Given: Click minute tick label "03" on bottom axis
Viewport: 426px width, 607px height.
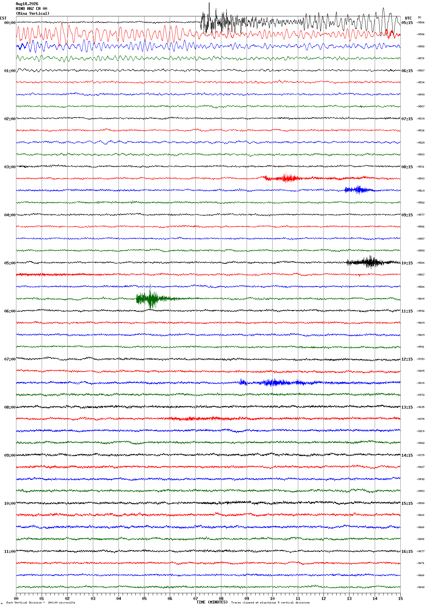Looking at the screenshot, I should click(93, 598).
